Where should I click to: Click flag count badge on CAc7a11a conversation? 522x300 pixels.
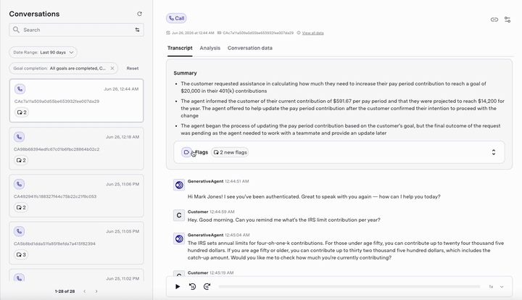(22, 112)
